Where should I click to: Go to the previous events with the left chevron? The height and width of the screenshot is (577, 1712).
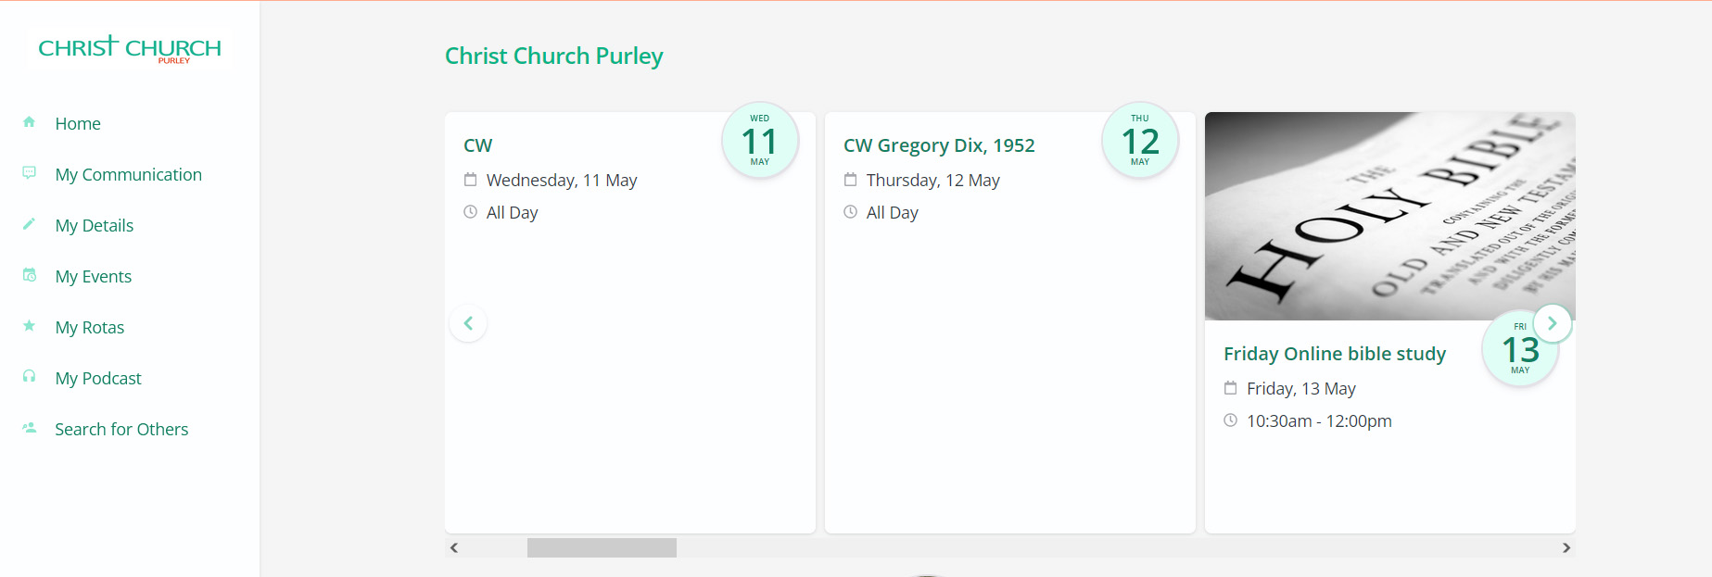pyautogui.click(x=468, y=323)
